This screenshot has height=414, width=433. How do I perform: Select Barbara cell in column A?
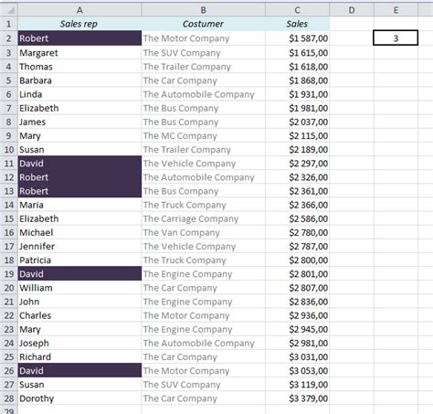point(79,80)
